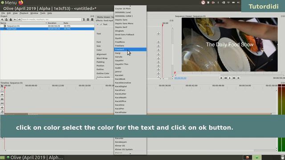The width and height of the screenshot is (285, 160).
Task: Switch Project panel to list view icon
Action: coord(92,20)
